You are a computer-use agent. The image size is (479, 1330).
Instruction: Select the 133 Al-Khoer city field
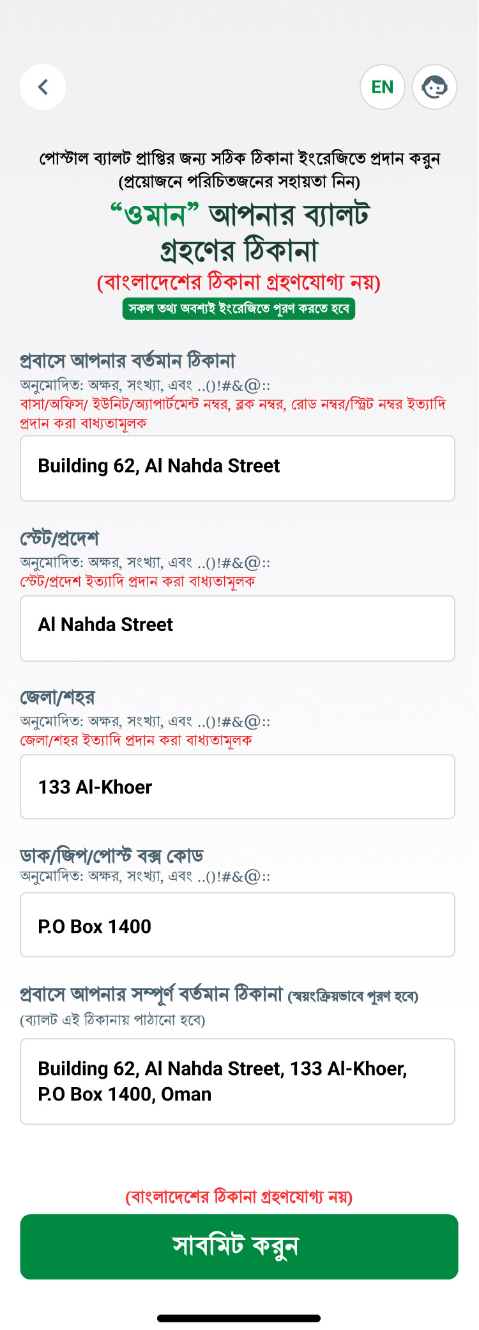[x=238, y=786]
